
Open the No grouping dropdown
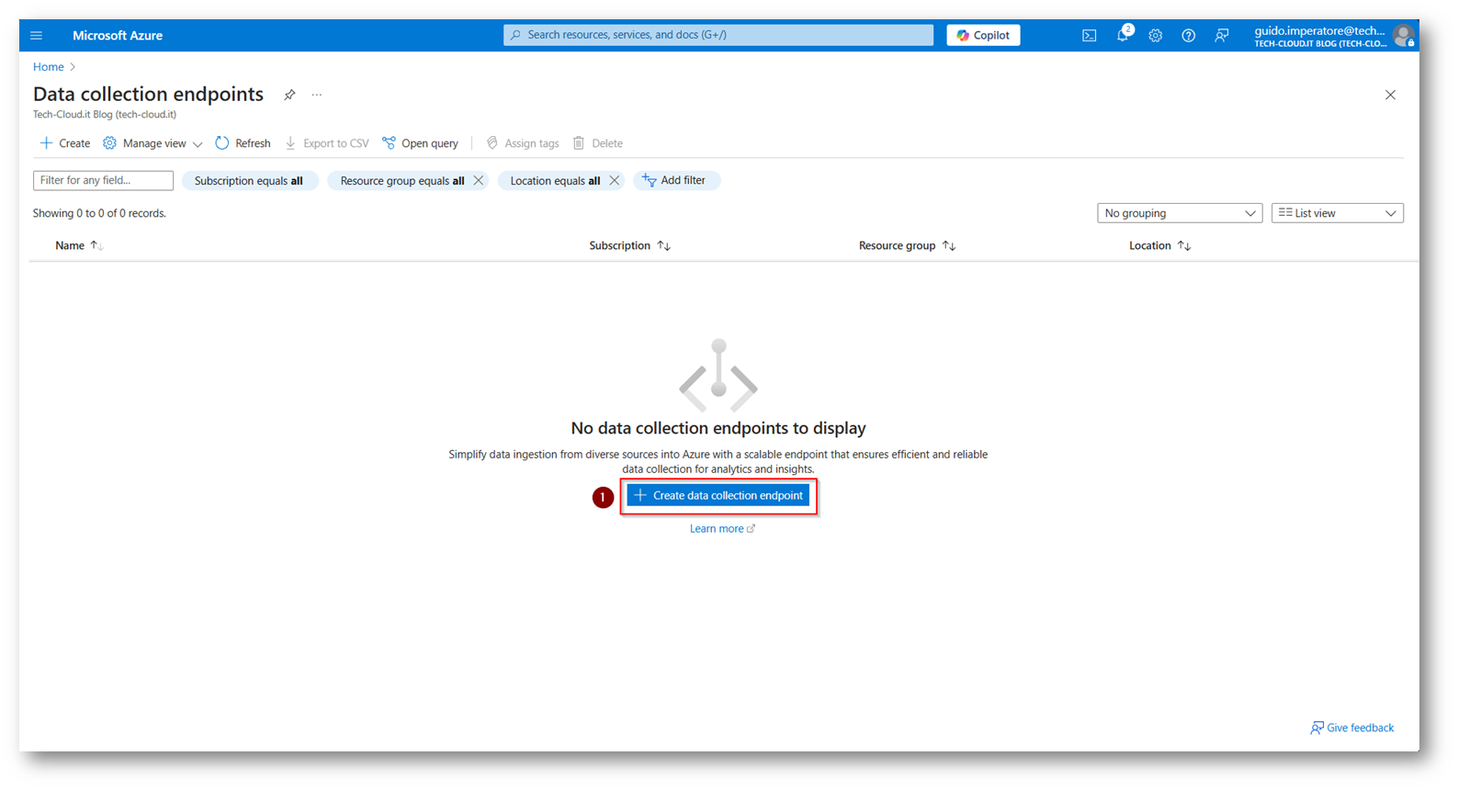[x=1180, y=213]
